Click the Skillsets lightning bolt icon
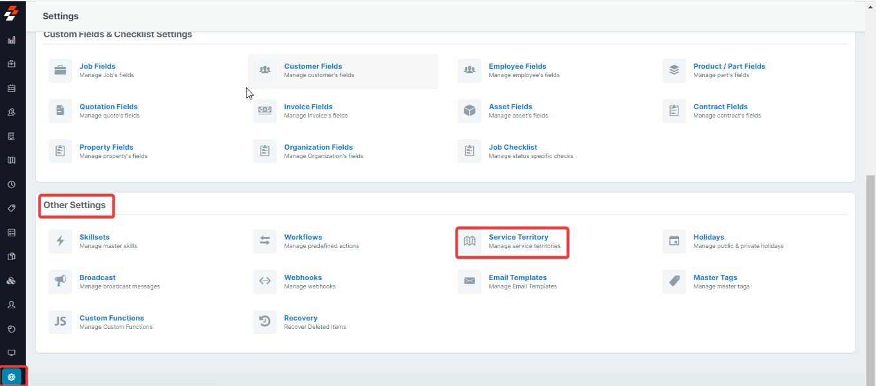The width and height of the screenshot is (876, 386). (61, 241)
